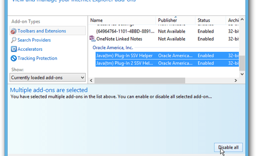Open the Currently loaded add-ons dropdown

point(48,77)
